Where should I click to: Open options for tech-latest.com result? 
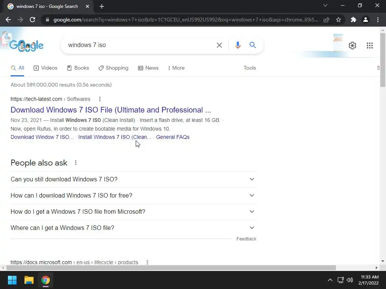(x=100, y=99)
